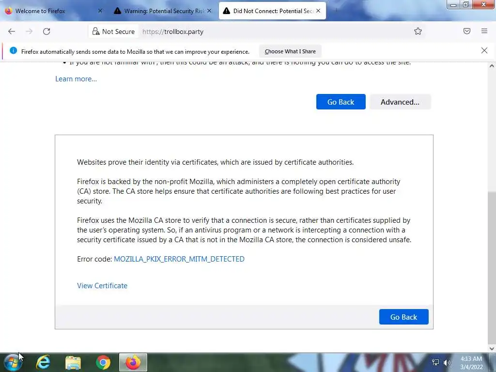The image size is (496, 372).
Task: Click the Not Secure lock indicator
Action: tap(113, 31)
